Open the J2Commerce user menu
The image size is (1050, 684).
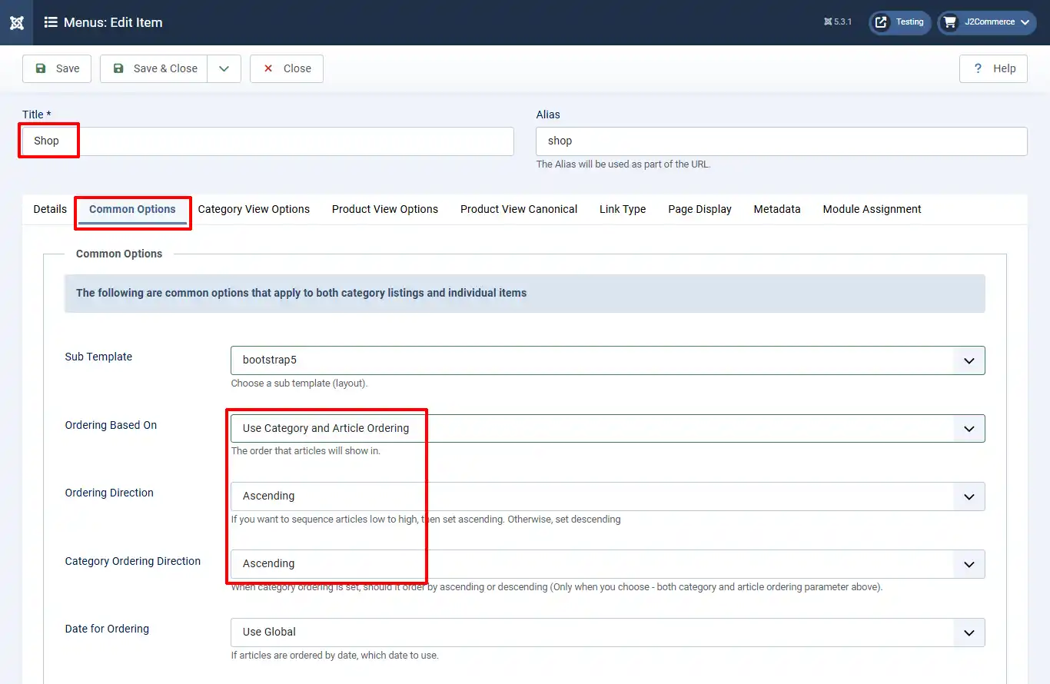[x=987, y=22]
